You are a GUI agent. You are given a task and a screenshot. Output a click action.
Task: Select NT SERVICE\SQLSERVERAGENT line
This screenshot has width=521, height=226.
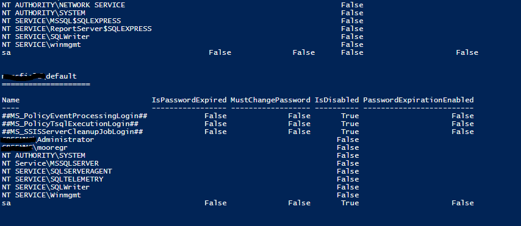click(57, 171)
